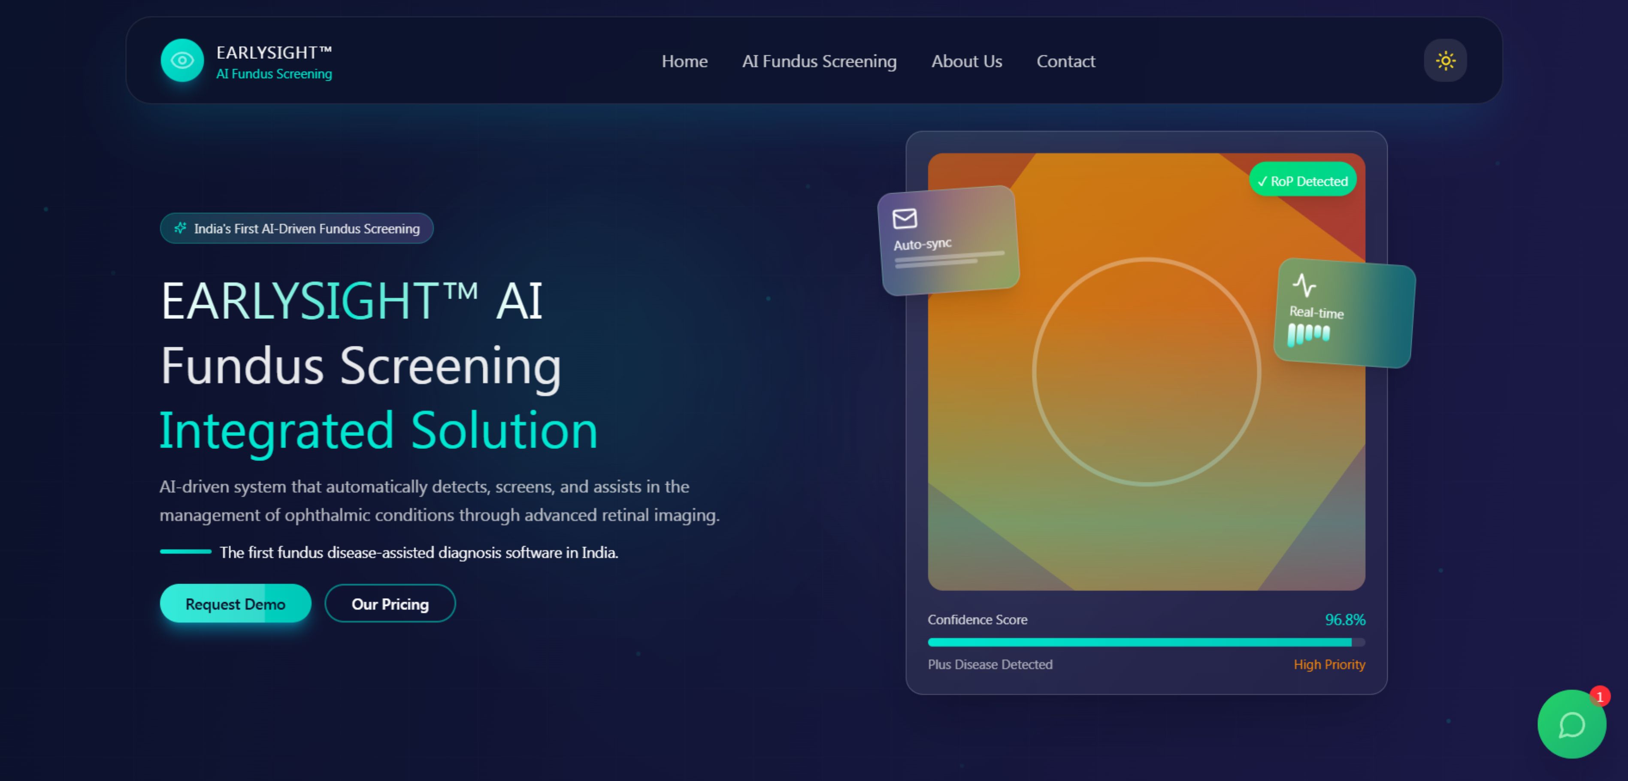Viewport: 1628px width, 781px height.
Task: Click the Confidence Score progress bar
Action: pos(1146,643)
